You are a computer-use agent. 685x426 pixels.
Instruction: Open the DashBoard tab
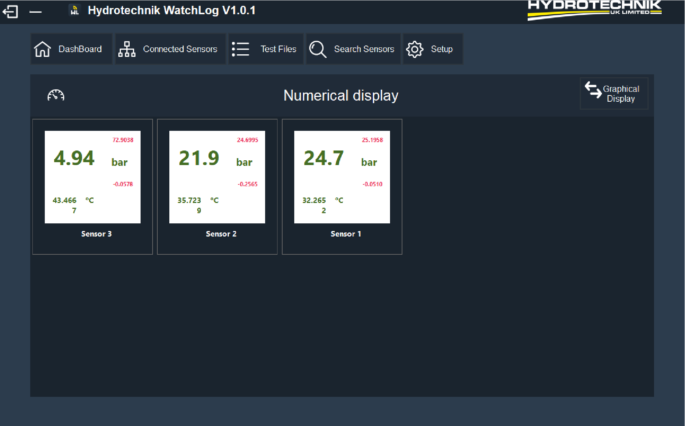(71, 49)
